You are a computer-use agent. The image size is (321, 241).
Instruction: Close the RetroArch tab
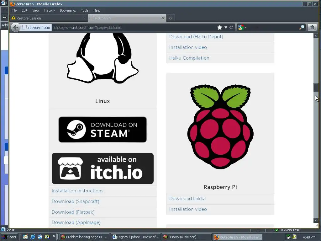pyautogui.click(x=163, y=18)
